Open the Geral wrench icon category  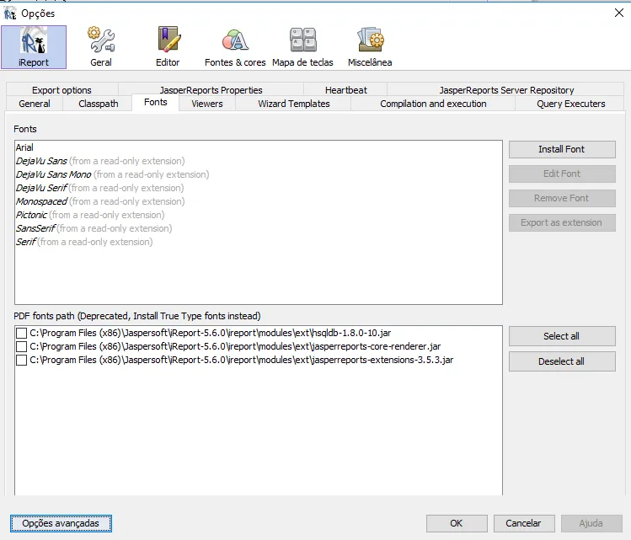tap(101, 47)
